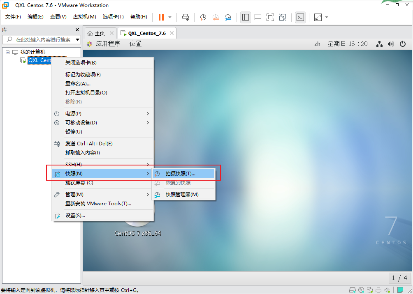
Task: Click the CD/DVD status bar icon
Action: (x=361, y=290)
